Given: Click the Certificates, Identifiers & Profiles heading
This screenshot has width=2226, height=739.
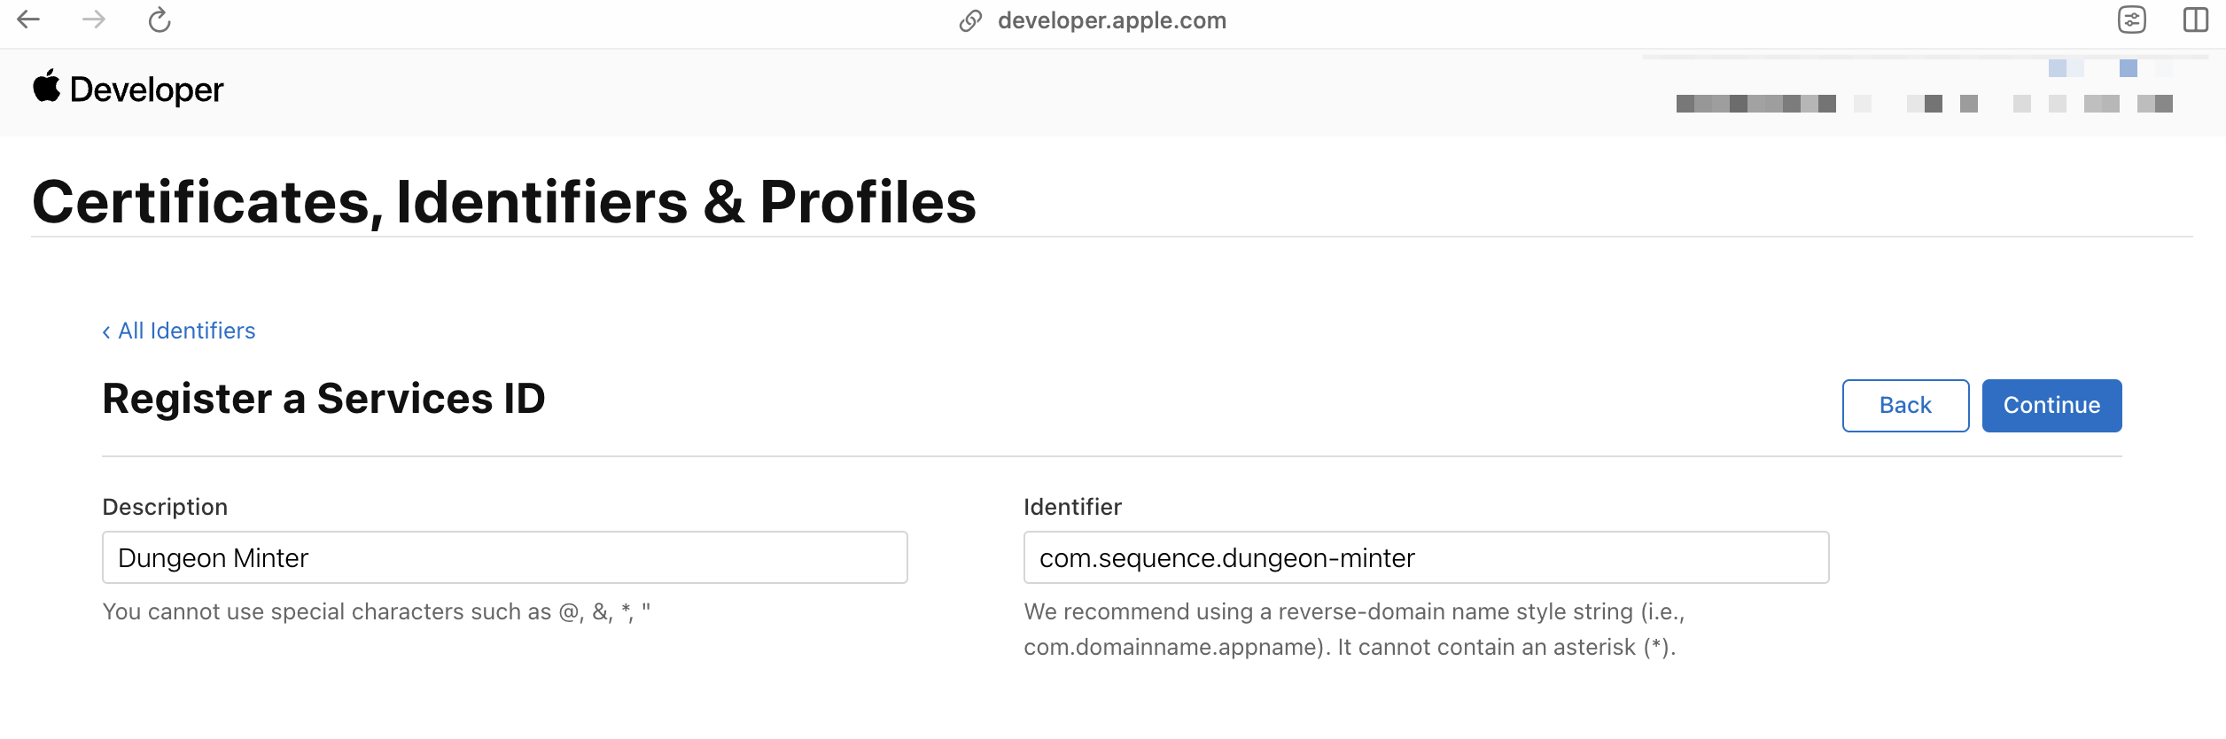Looking at the screenshot, I should 503,202.
